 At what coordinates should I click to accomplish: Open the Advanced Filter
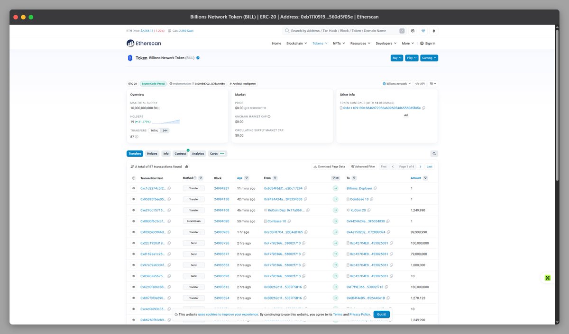(363, 167)
